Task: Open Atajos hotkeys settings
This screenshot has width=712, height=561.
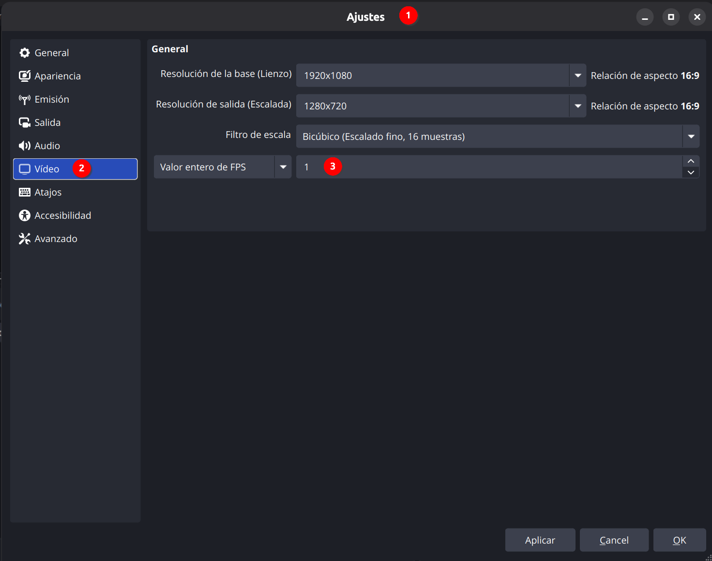Action: tap(76, 192)
